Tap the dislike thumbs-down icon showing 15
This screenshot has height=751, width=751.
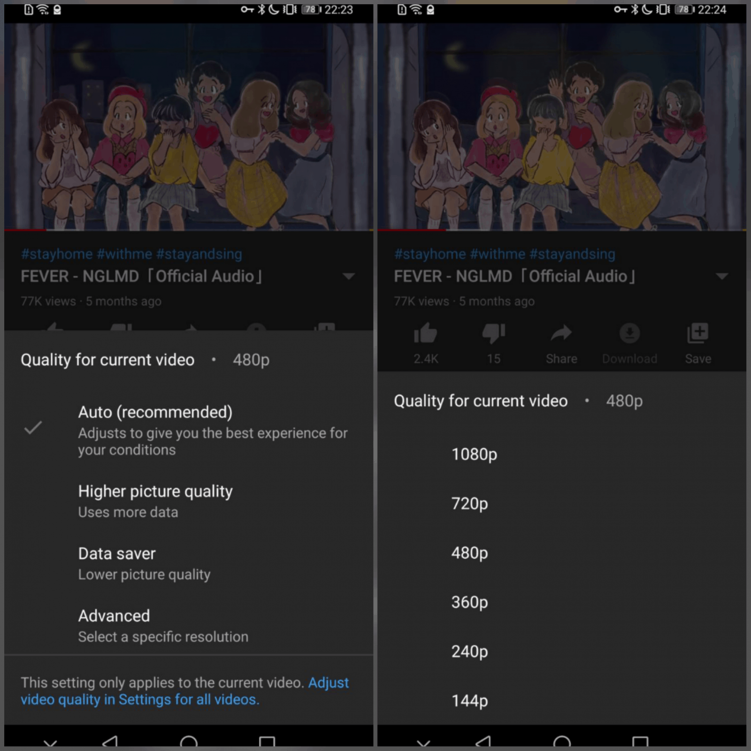point(494,334)
